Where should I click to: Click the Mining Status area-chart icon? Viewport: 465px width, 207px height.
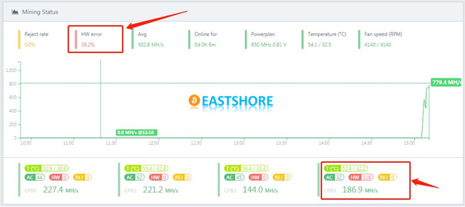point(15,12)
